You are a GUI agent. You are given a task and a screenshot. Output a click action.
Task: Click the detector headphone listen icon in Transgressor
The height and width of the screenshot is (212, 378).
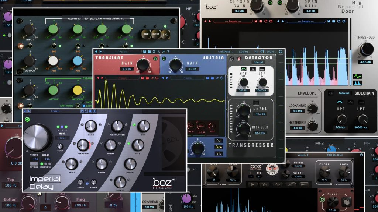232,58
